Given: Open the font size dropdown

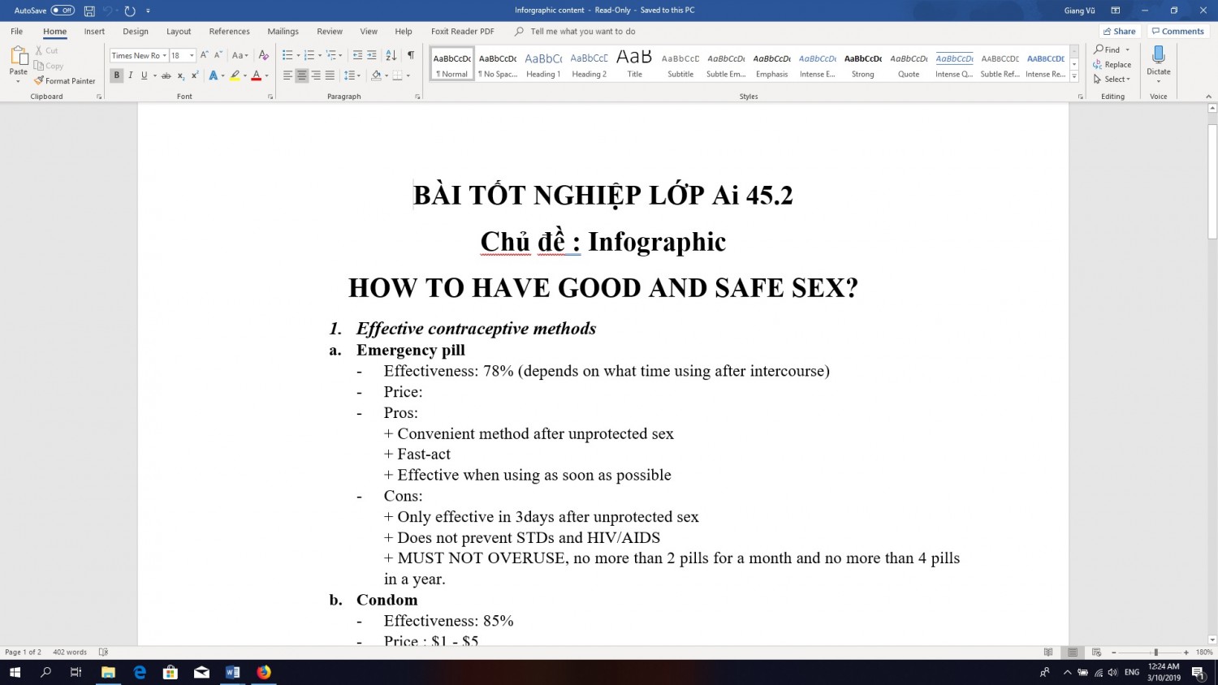Looking at the screenshot, I should pos(192,55).
